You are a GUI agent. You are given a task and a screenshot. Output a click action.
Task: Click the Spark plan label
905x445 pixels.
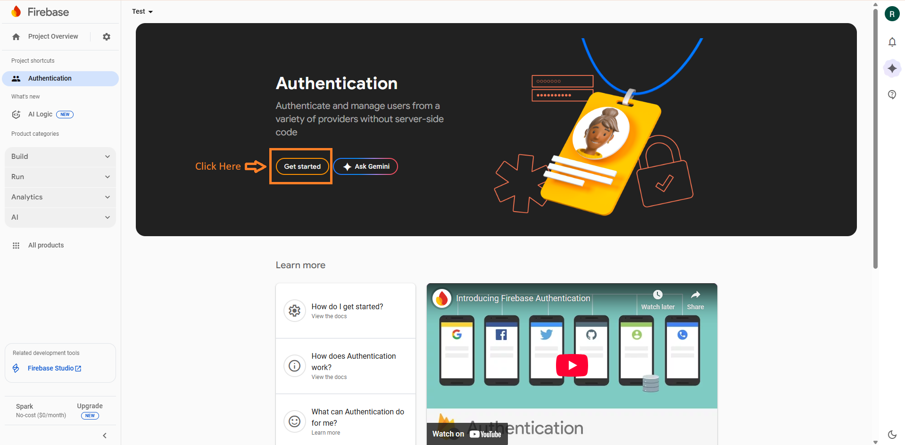(x=25, y=406)
